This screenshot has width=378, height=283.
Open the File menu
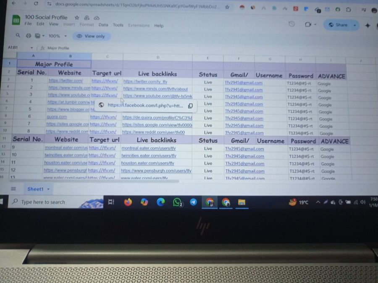click(x=28, y=24)
